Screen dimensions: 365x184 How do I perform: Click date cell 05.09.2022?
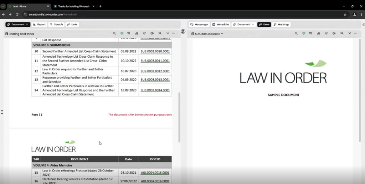pyautogui.click(x=128, y=51)
